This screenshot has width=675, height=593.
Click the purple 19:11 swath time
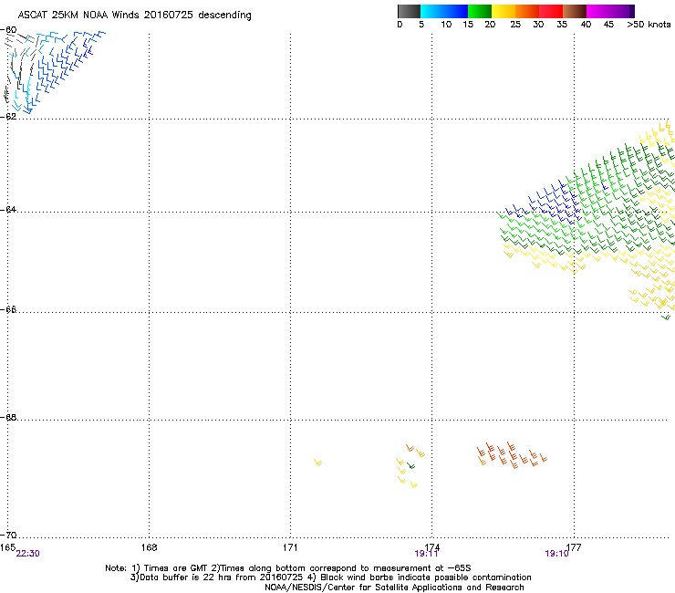tap(426, 554)
